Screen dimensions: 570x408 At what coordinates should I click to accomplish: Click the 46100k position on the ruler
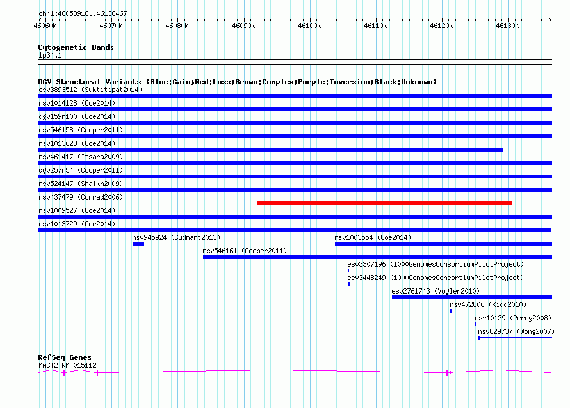(309, 26)
